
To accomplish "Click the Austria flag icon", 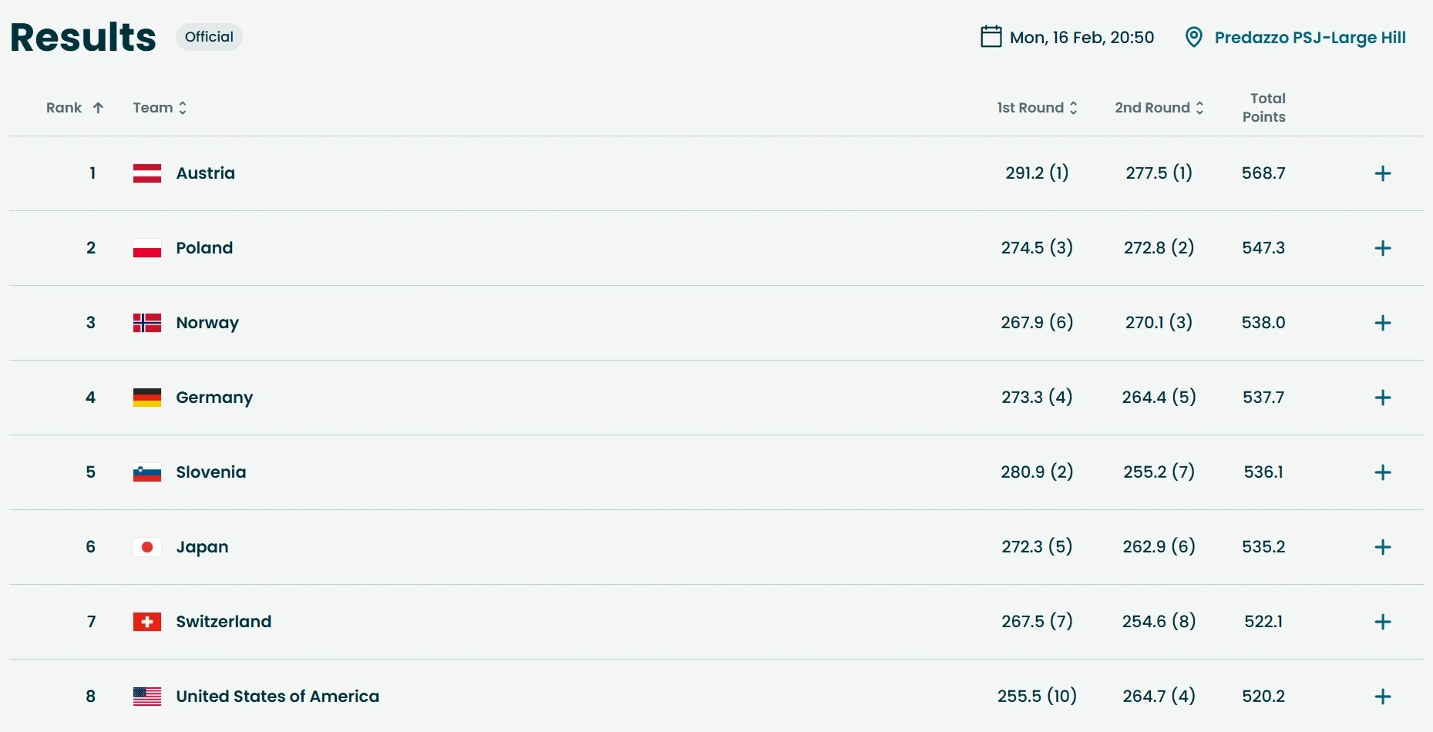I will 147,173.
